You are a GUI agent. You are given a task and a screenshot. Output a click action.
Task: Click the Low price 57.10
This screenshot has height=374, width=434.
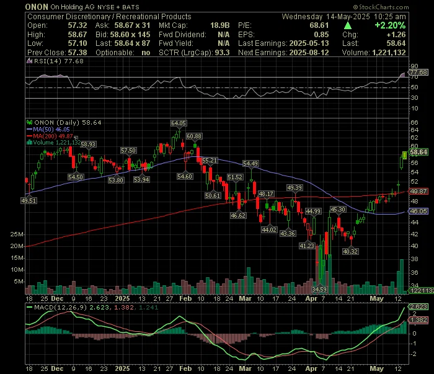point(77,43)
